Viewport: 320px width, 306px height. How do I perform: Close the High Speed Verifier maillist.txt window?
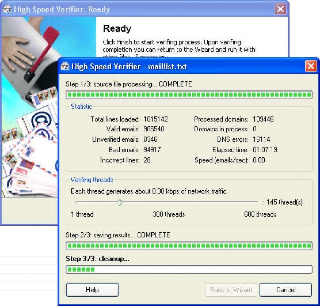[x=311, y=66]
